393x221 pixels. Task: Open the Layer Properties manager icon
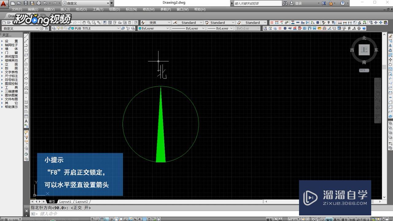click(x=53, y=28)
